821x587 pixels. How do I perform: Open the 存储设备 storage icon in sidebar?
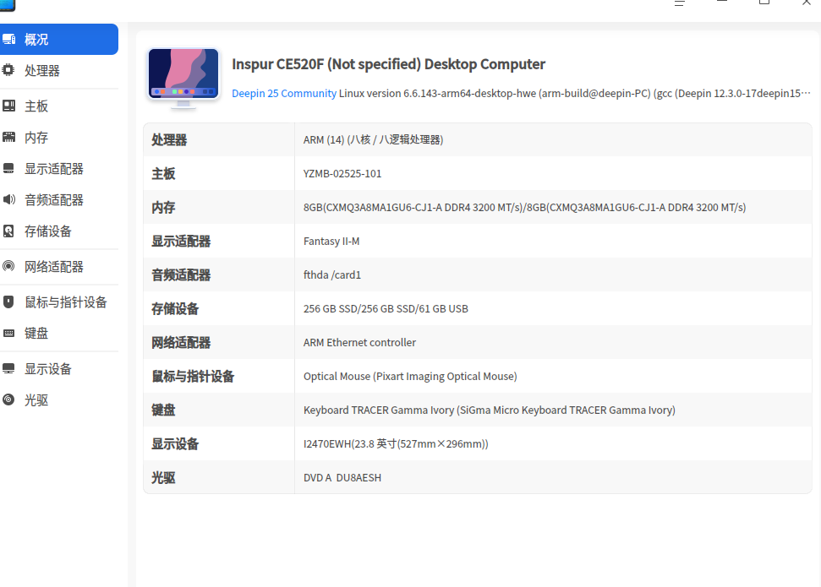(x=8, y=231)
